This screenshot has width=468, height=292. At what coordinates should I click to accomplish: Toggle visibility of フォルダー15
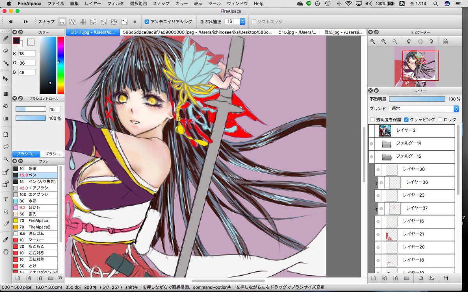coord(372,157)
